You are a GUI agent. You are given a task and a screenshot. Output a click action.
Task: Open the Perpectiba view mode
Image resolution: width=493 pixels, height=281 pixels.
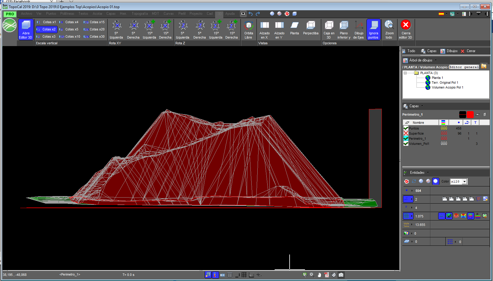coord(311,30)
